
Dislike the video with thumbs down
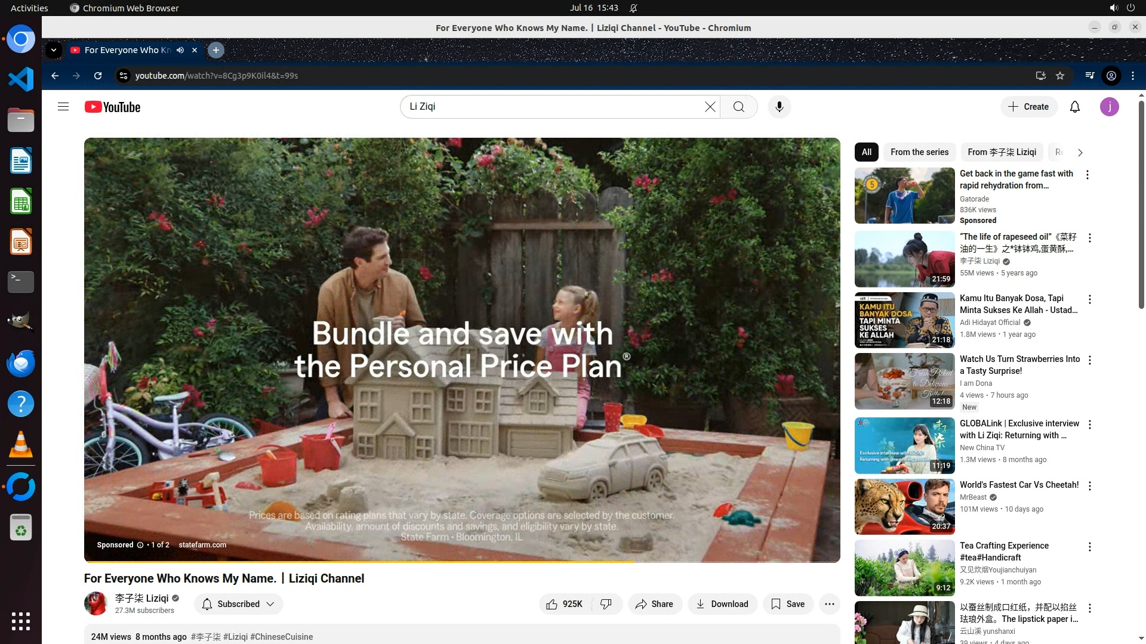[x=606, y=604]
